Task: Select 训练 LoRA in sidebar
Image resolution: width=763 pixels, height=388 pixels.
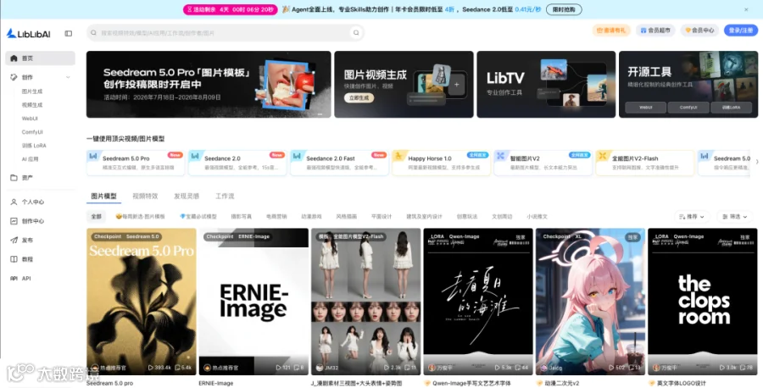Action: 34,146
